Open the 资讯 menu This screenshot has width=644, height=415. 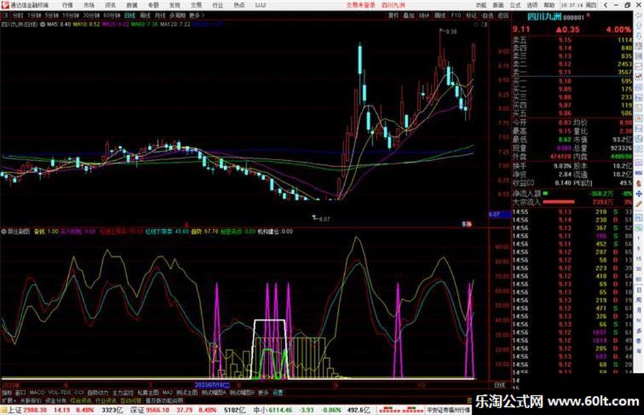[110, 5]
